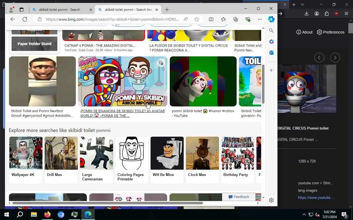The image size is (353, 220).
Task: Open Edge Settings and more menu
Action: tap(260, 19)
